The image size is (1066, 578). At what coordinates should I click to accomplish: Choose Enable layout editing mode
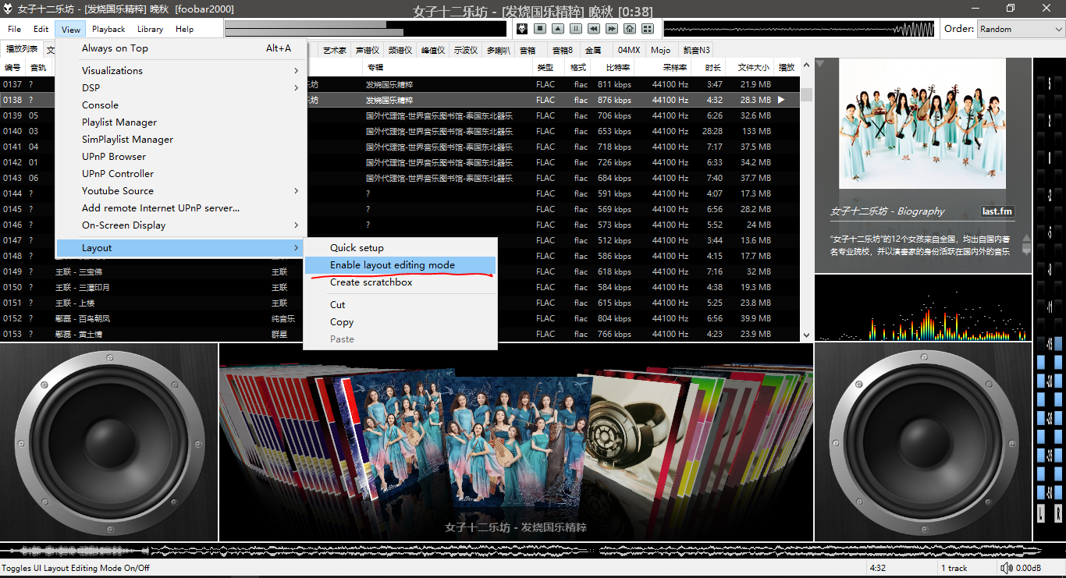(400, 265)
